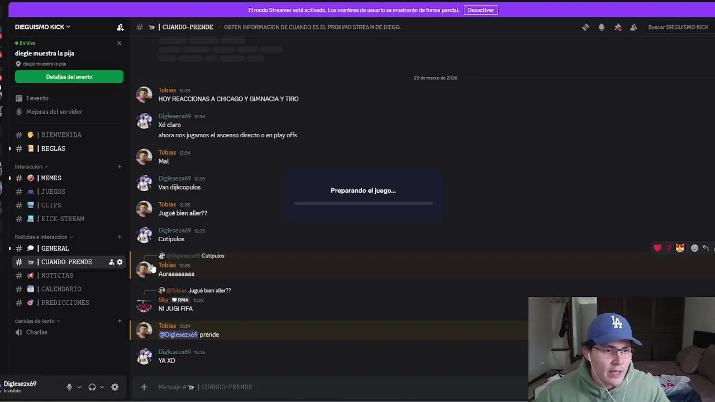This screenshot has width=715, height=402.
Task: Open user settings gear icon
Action: 115,387
